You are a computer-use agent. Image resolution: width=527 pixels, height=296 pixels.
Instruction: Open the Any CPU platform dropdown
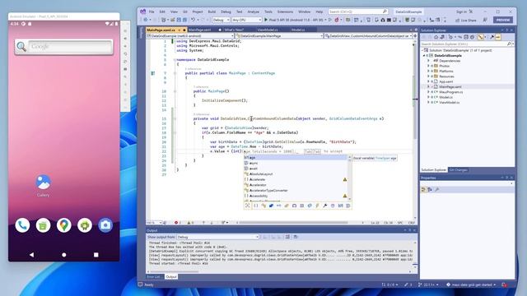tap(247, 20)
